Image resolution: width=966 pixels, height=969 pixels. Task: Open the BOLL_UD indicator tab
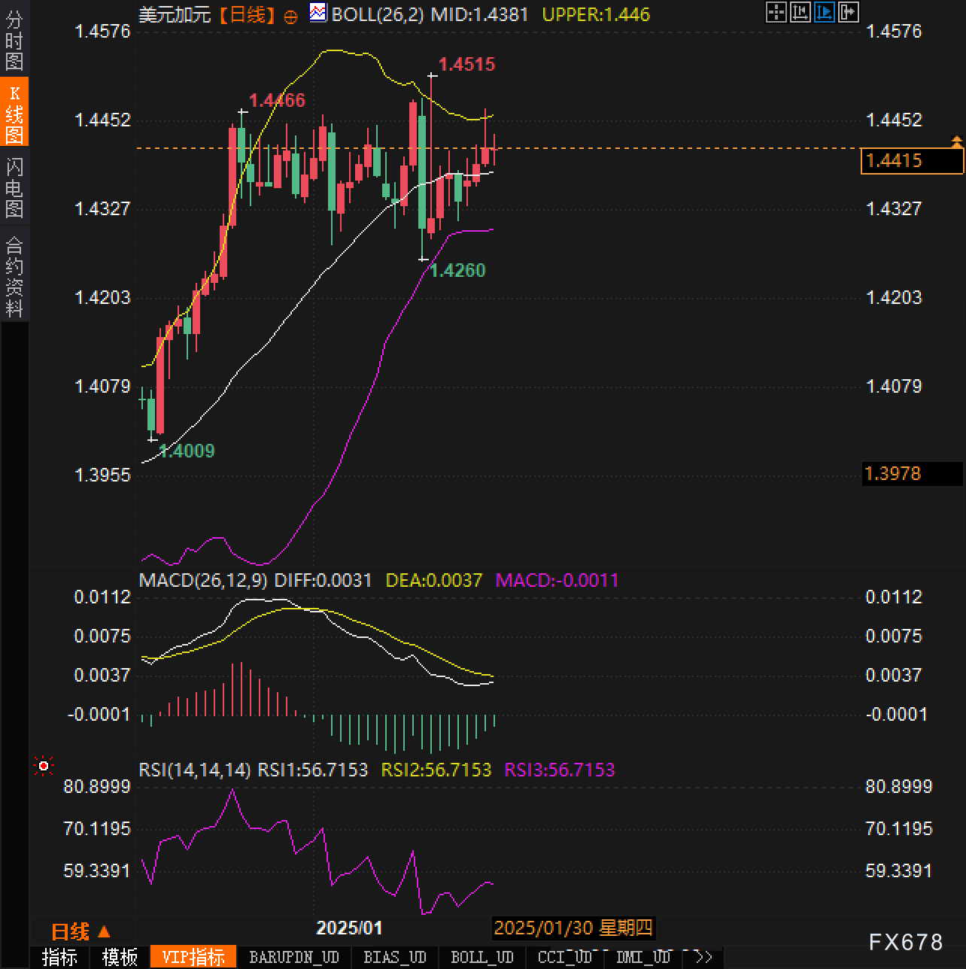(481, 956)
